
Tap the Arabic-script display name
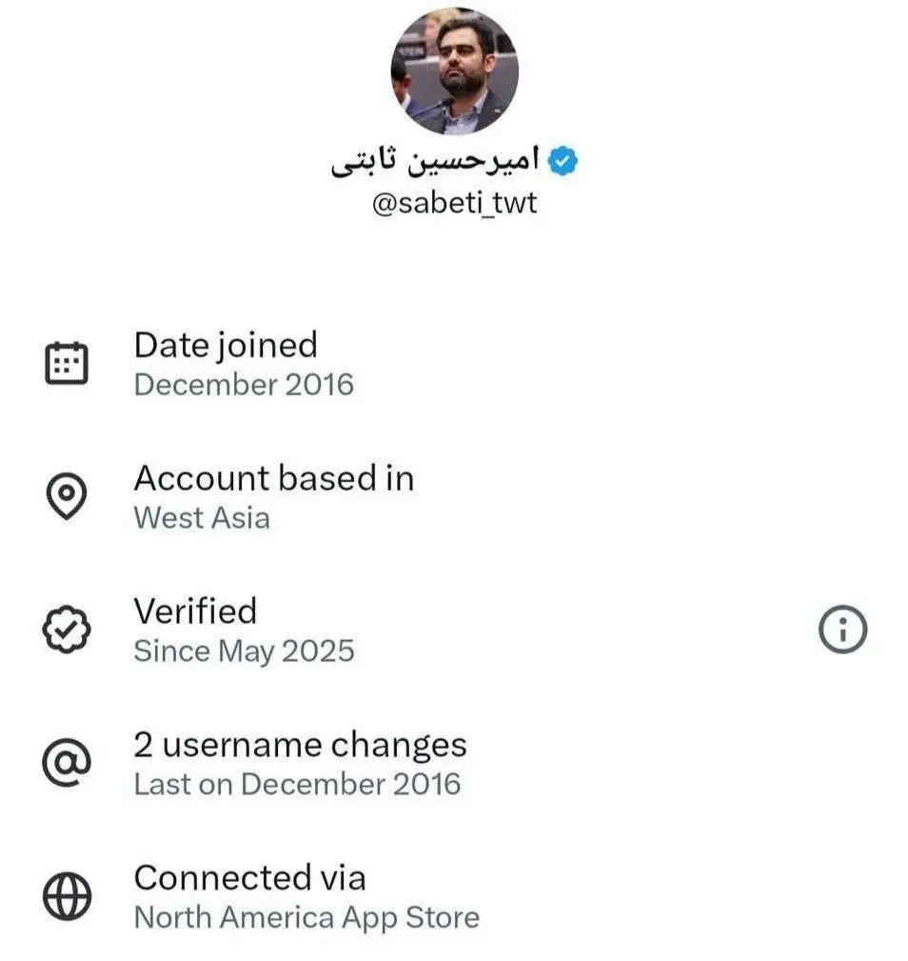click(x=436, y=162)
